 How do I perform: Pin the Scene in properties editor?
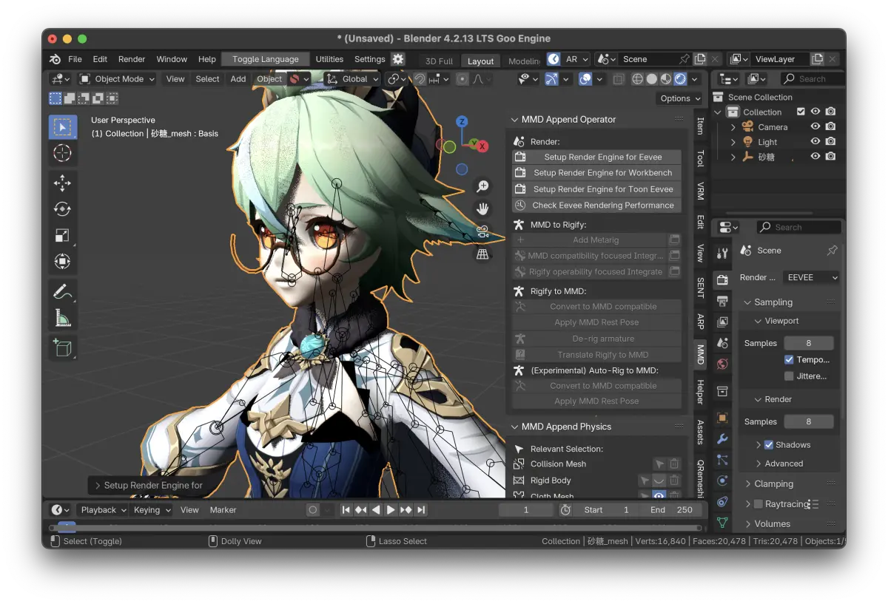click(832, 251)
